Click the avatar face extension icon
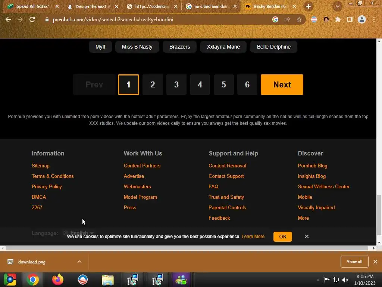Viewport: 382px width, 287px height. tap(326, 19)
